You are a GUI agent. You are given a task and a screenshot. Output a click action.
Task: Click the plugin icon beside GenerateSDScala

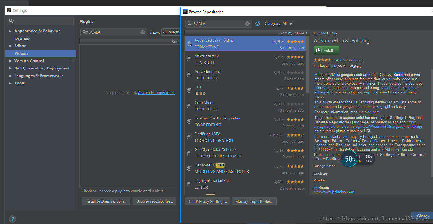click(x=189, y=168)
